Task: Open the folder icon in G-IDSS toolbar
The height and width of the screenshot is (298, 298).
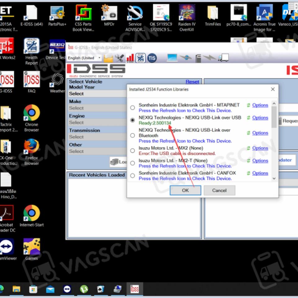Action: pos(108,58)
